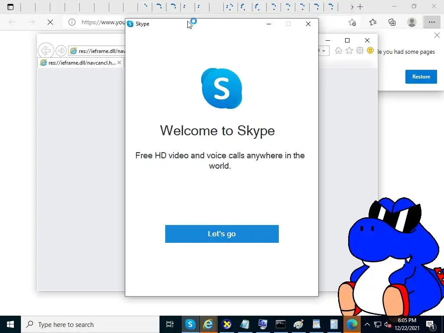This screenshot has height=333, width=444.
Task: Click the taskbar search box
Action: pos(90,324)
